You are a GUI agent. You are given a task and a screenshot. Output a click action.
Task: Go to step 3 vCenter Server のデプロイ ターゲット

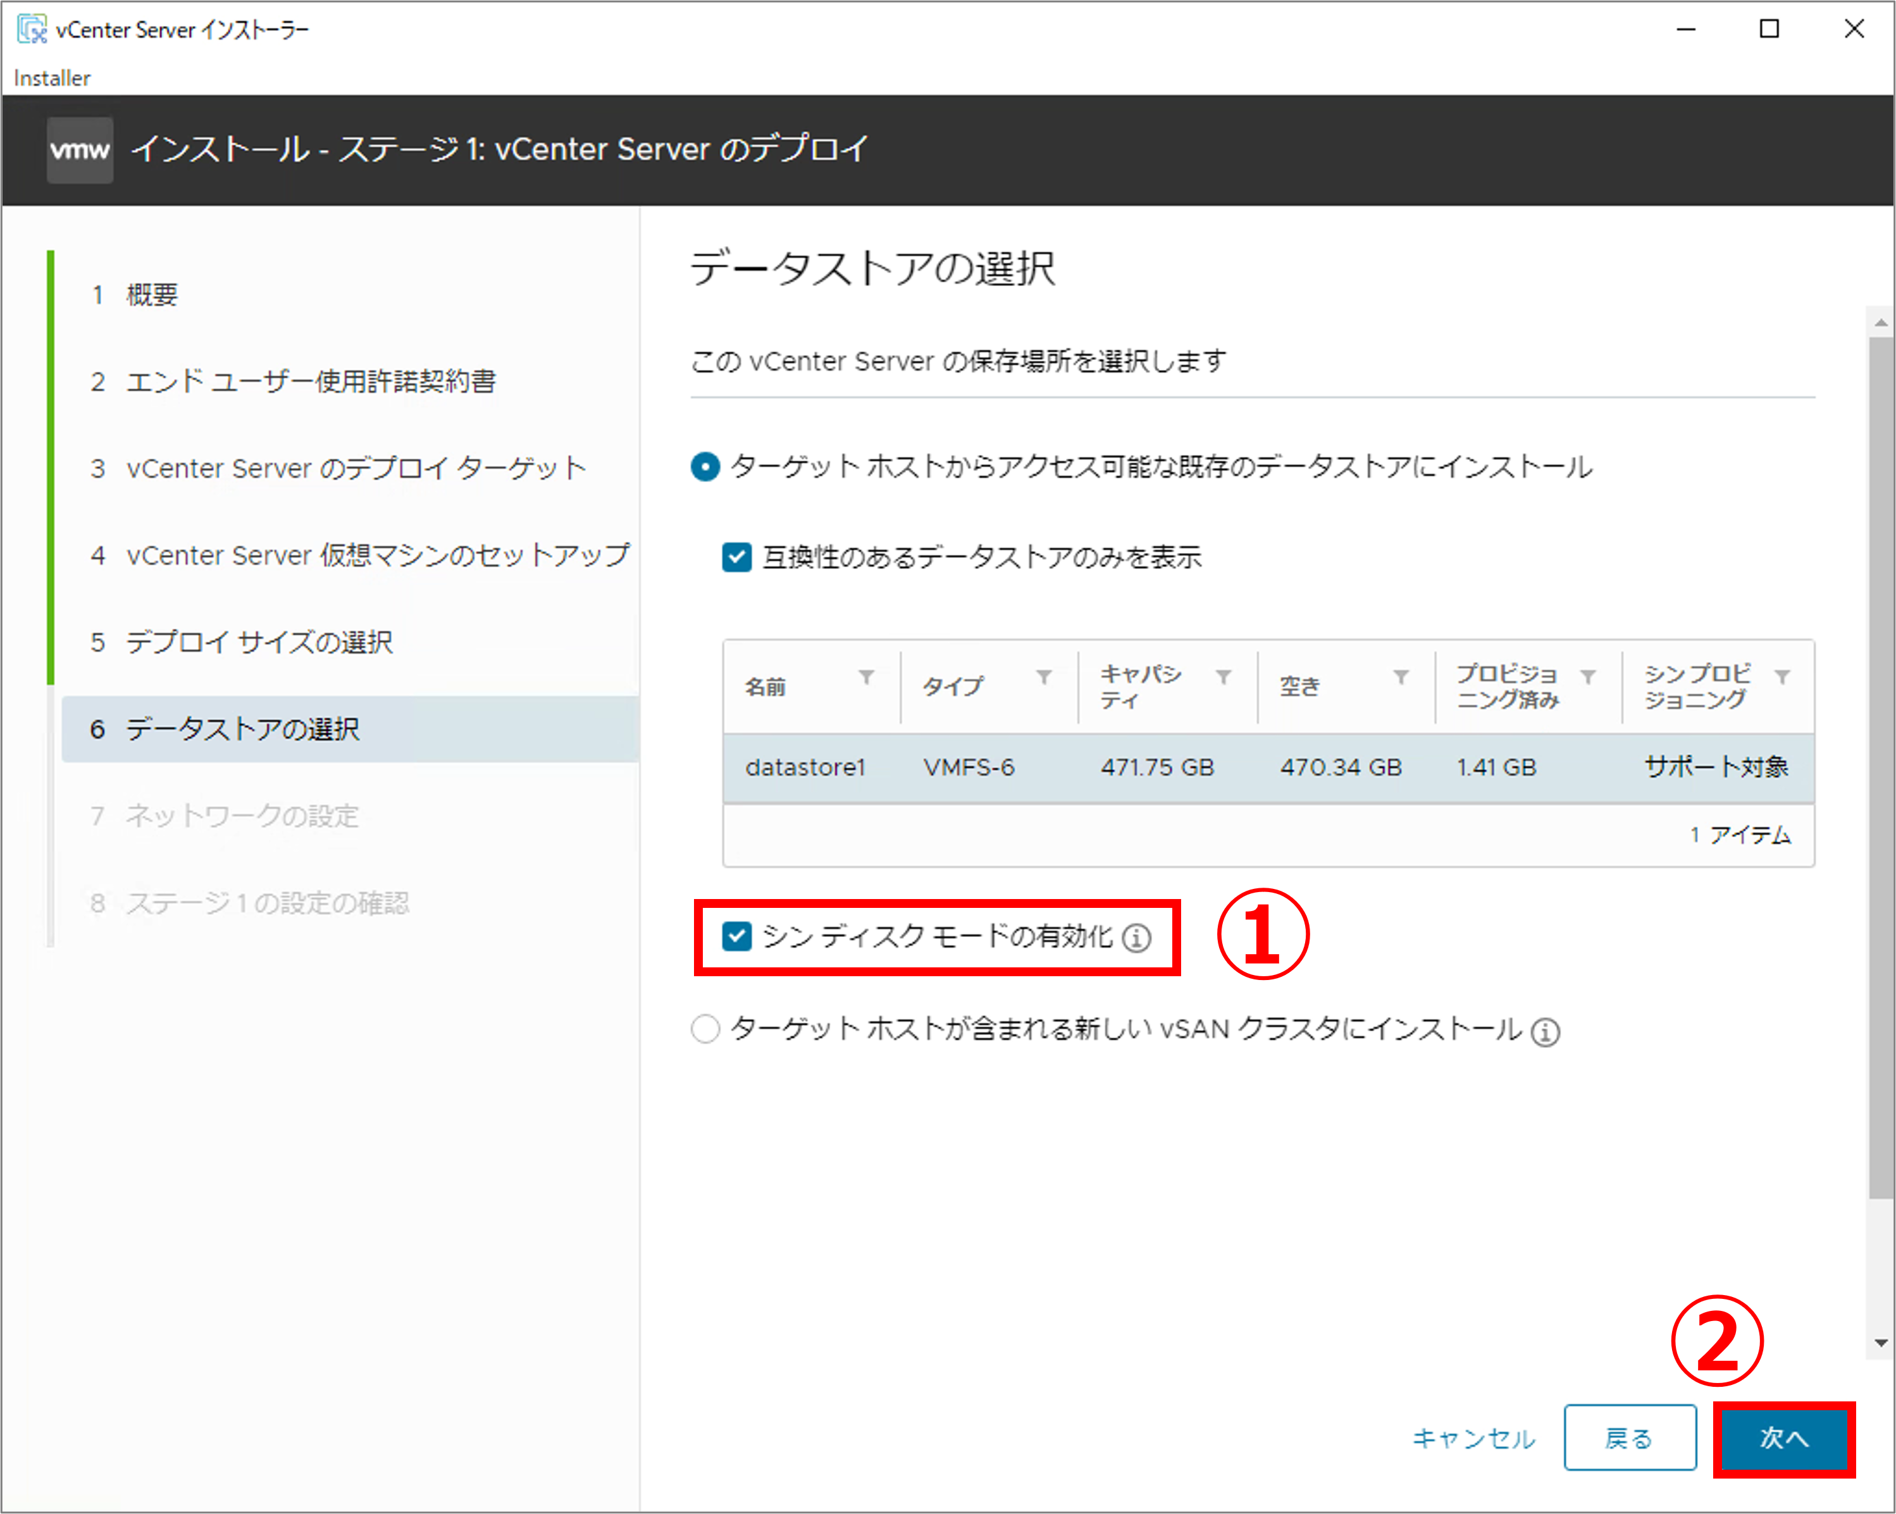click(338, 468)
